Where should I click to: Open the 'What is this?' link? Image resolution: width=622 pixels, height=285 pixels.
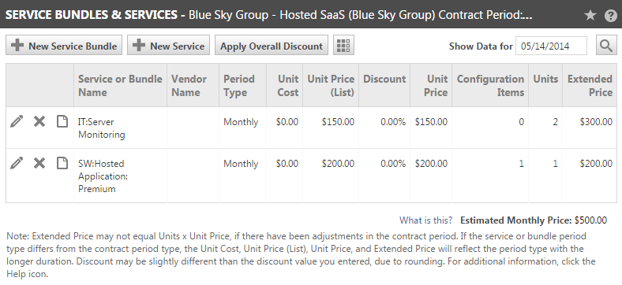pyautogui.click(x=425, y=220)
